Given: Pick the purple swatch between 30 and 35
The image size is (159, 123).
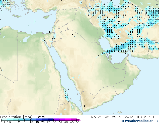Looking at the screenshot, I should (x=57, y=120).
